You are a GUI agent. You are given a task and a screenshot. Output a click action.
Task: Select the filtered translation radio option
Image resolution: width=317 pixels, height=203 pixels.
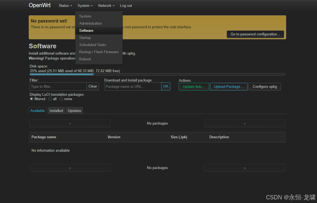(31, 99)
